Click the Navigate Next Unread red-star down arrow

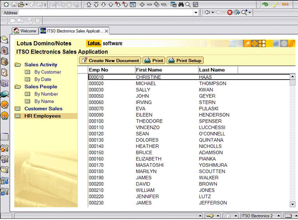[x=118, y=4]
